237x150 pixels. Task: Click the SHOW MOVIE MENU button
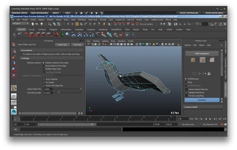coord(214,13)
